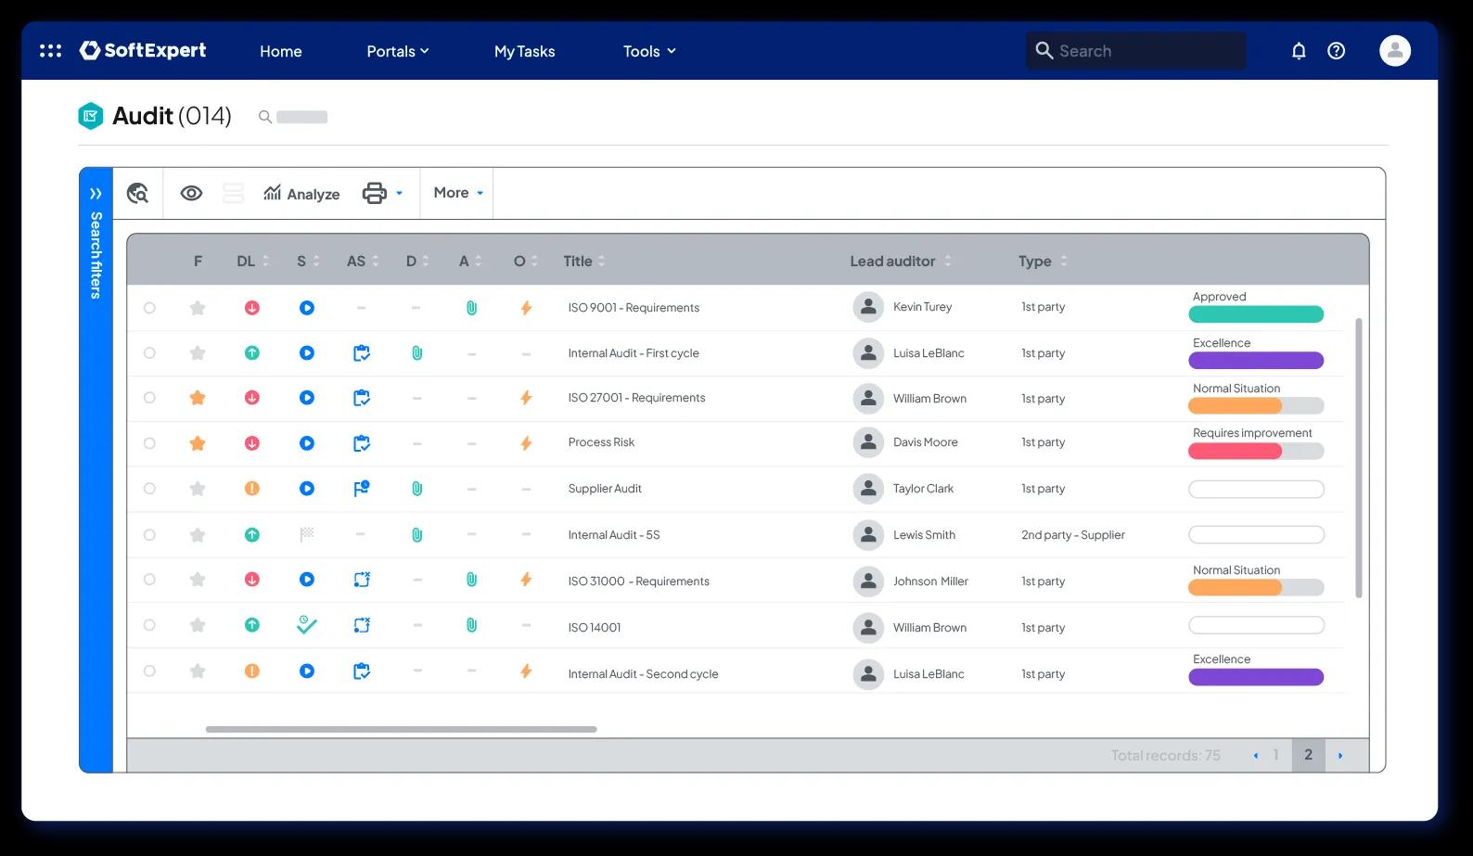
Task: Click the SoftExpert logo
Action: (143, 50)
